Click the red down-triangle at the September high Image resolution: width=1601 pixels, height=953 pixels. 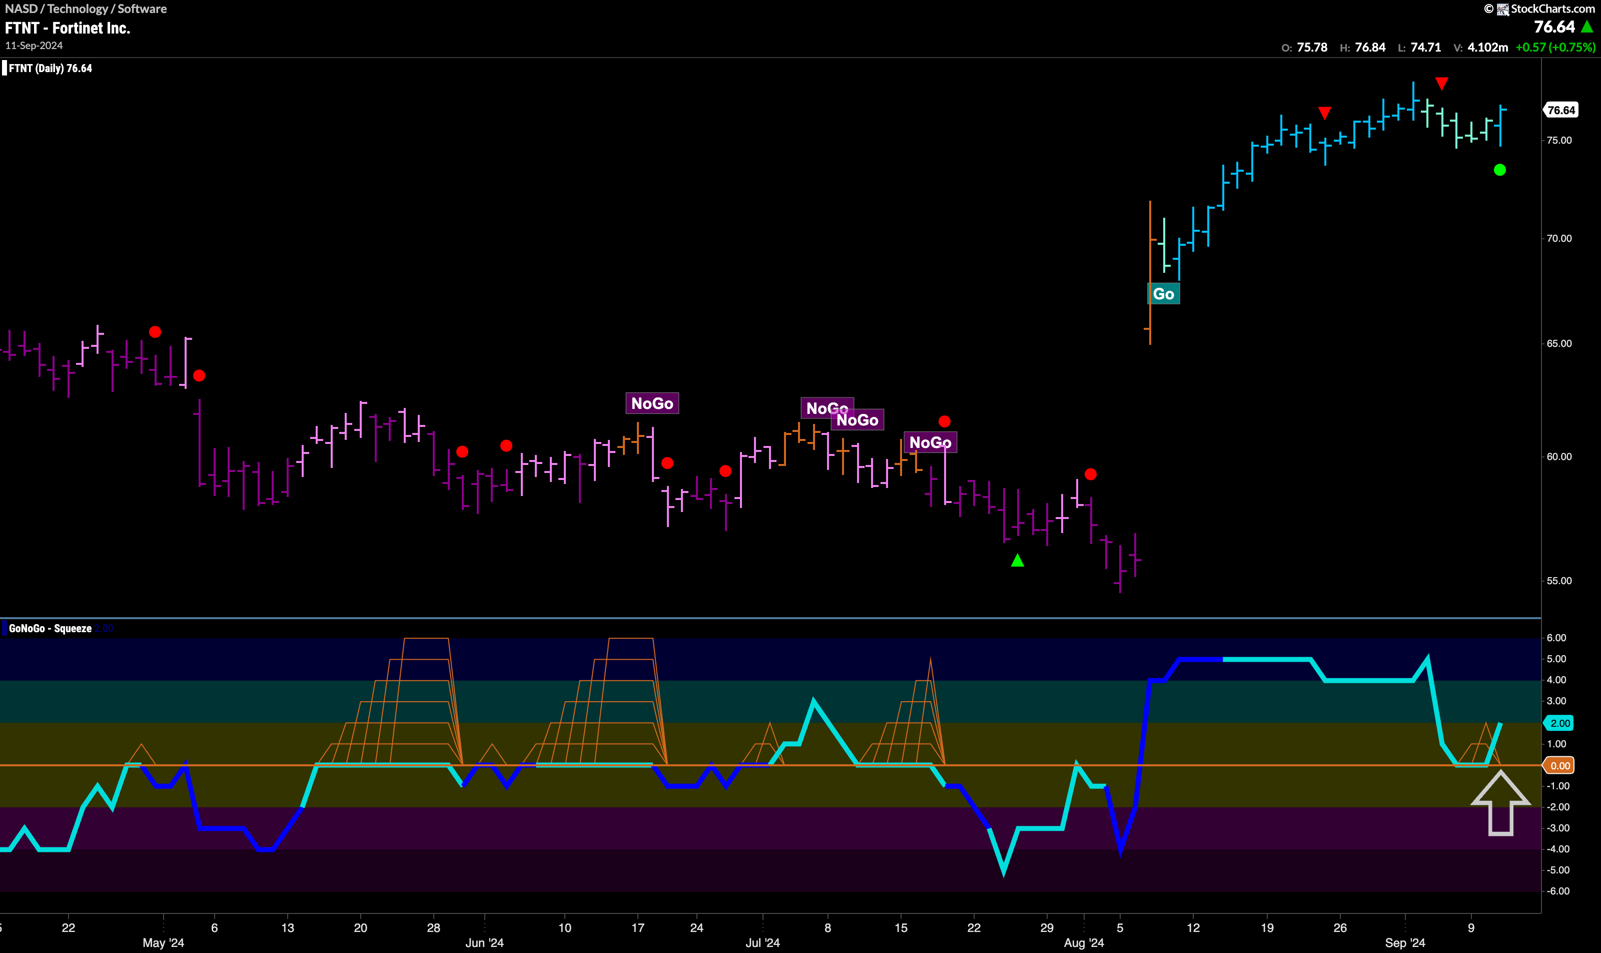point(1442,84)
